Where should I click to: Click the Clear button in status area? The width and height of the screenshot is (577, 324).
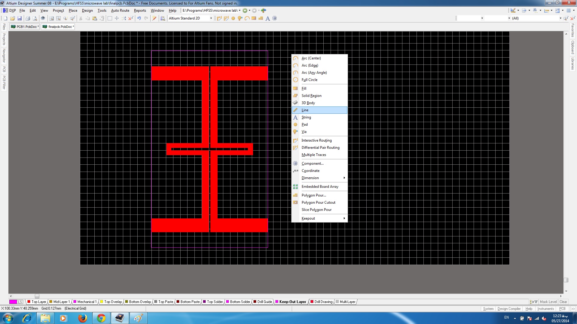point(563,302)
